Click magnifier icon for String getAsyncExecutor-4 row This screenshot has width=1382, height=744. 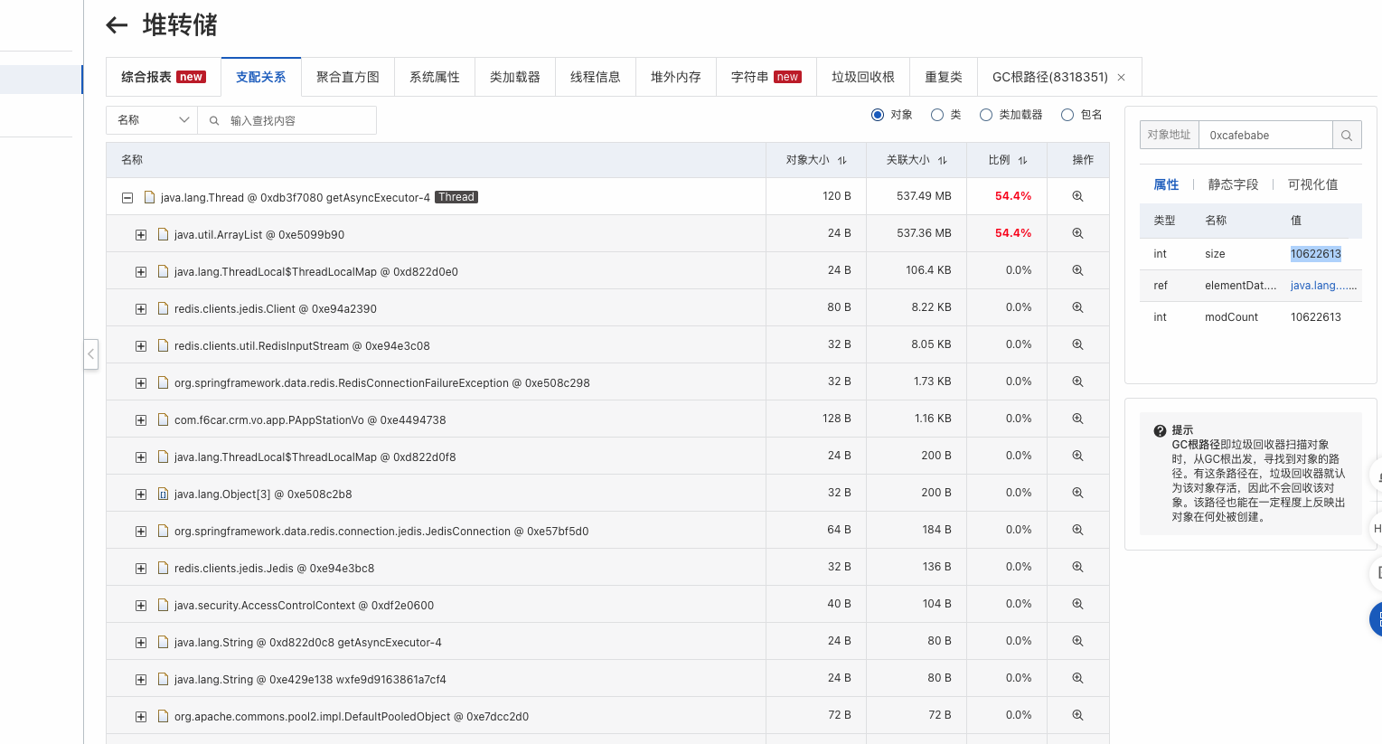click(x=1077, y=641)
